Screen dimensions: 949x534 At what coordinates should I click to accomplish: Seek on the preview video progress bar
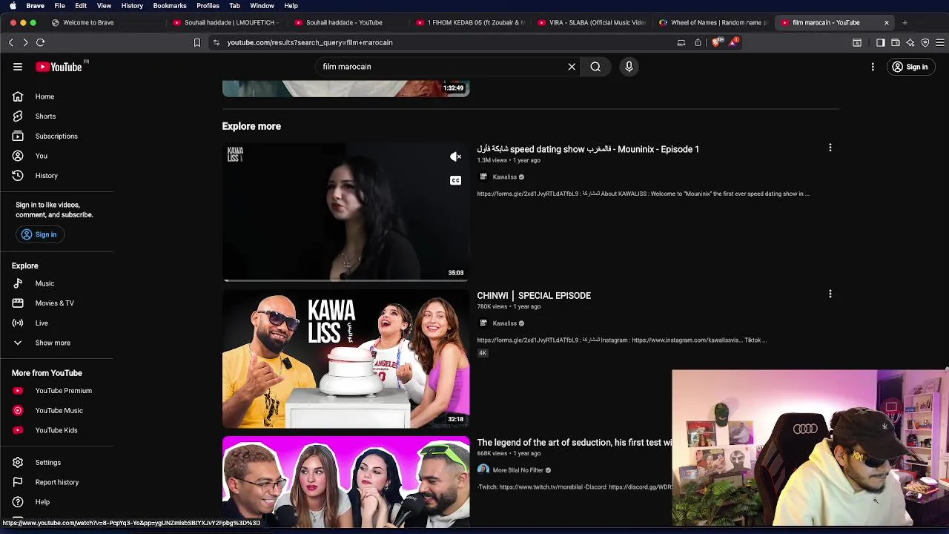pos(345,280)
